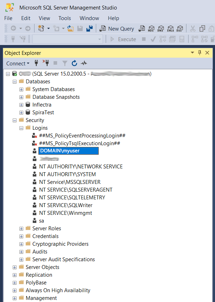215x302 pixels.
Task: Refresh the Object Explorer tree
Action: tap(74, 63)
